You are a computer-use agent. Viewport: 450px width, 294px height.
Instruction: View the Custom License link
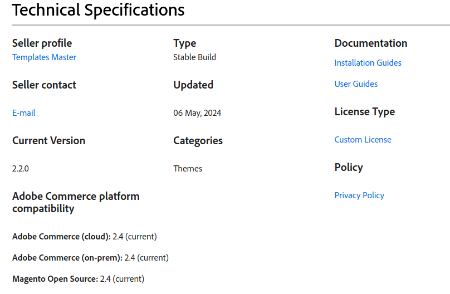[x=363, y=140]
